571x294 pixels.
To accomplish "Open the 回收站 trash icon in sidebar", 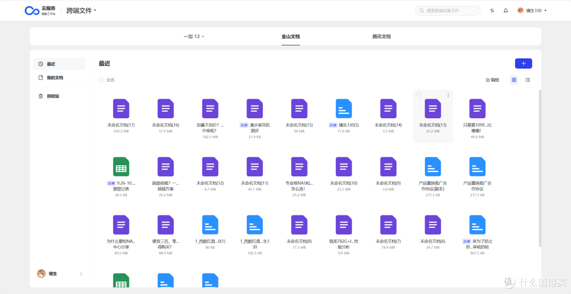I will click(41, 96).
